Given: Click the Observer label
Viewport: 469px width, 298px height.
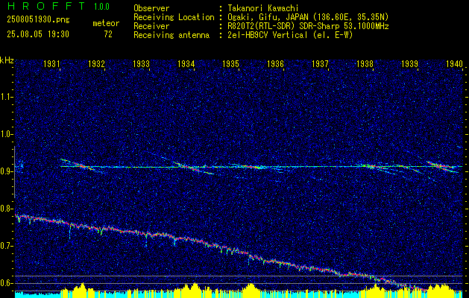Looking at the screenshot, I should (x=151, y=8).
